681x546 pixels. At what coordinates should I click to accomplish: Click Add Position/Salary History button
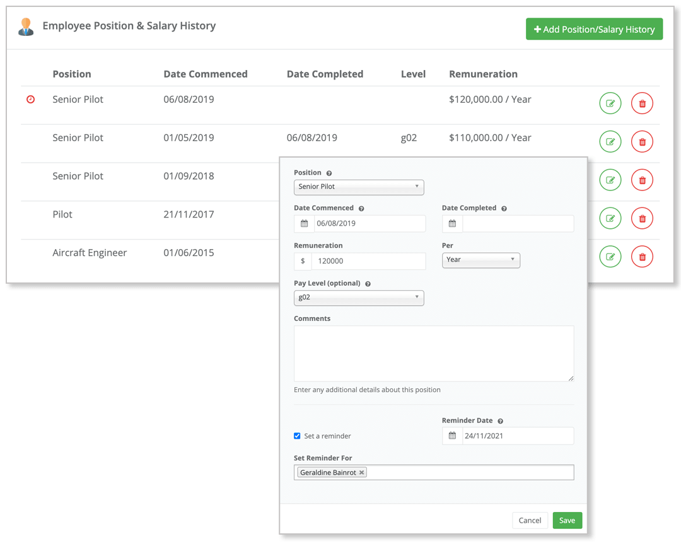point(594,29)
